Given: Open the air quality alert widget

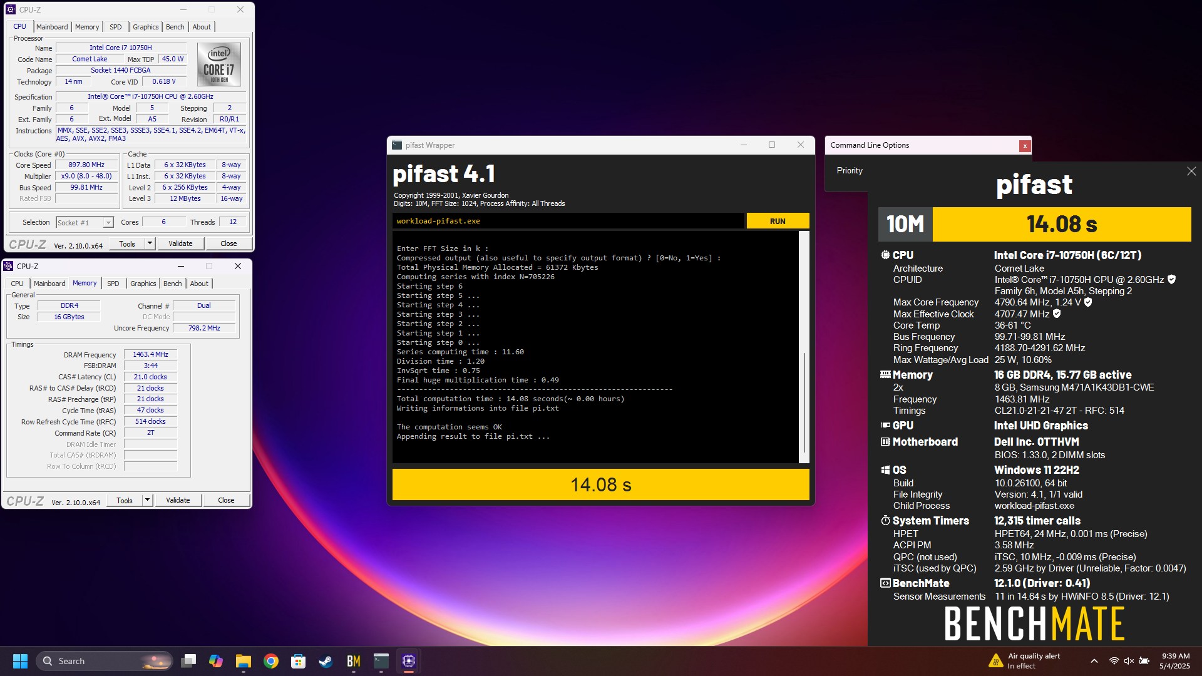Looking at the screenshot, I should click(1024, 661).
